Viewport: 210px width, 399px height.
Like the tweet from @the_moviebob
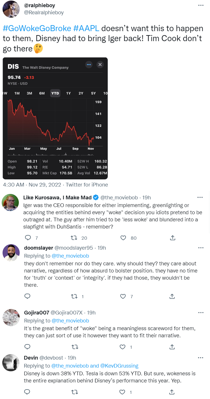123,238
